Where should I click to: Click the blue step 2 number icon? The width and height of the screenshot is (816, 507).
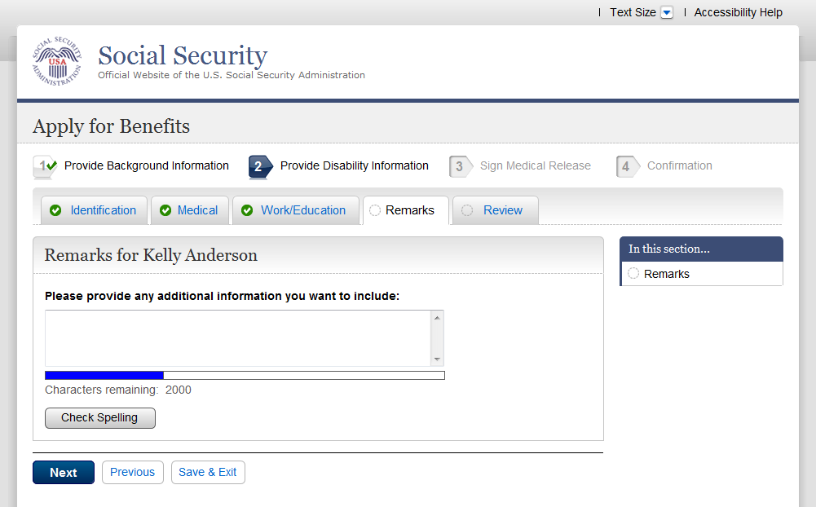click(259, 166)
